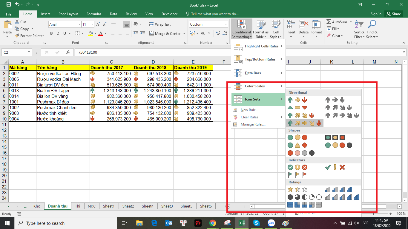Toggle Bold formatting
The height and width of the screenshot is (229, 408).
(51, 34)
